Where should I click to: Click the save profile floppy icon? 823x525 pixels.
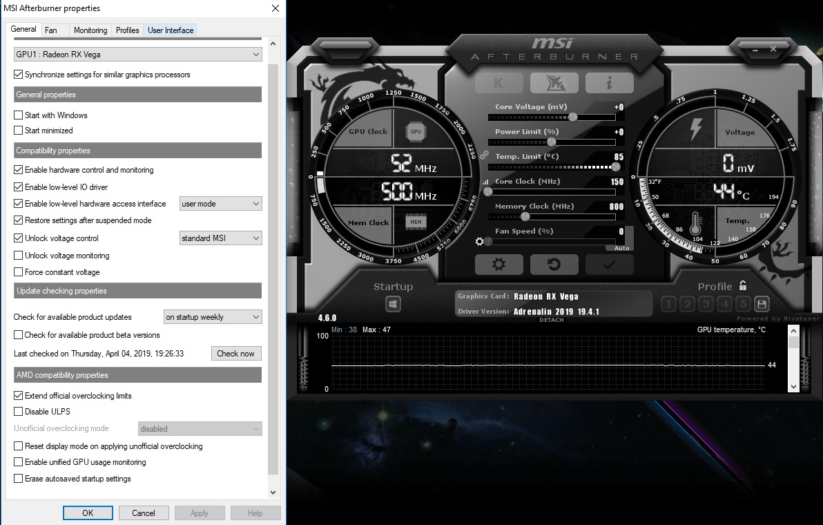[x=762, y=304]
